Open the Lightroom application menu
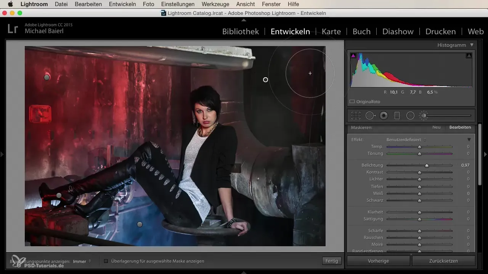Image resolution: width=488 pixels, height=274 pixels. click(34, 4)
